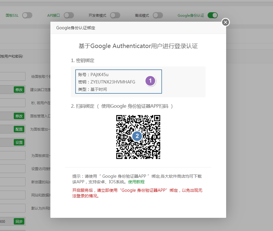The image size is (273, 231).
Task: Click the input field beside 默认为外网IP
Action: tap(13, 208)
